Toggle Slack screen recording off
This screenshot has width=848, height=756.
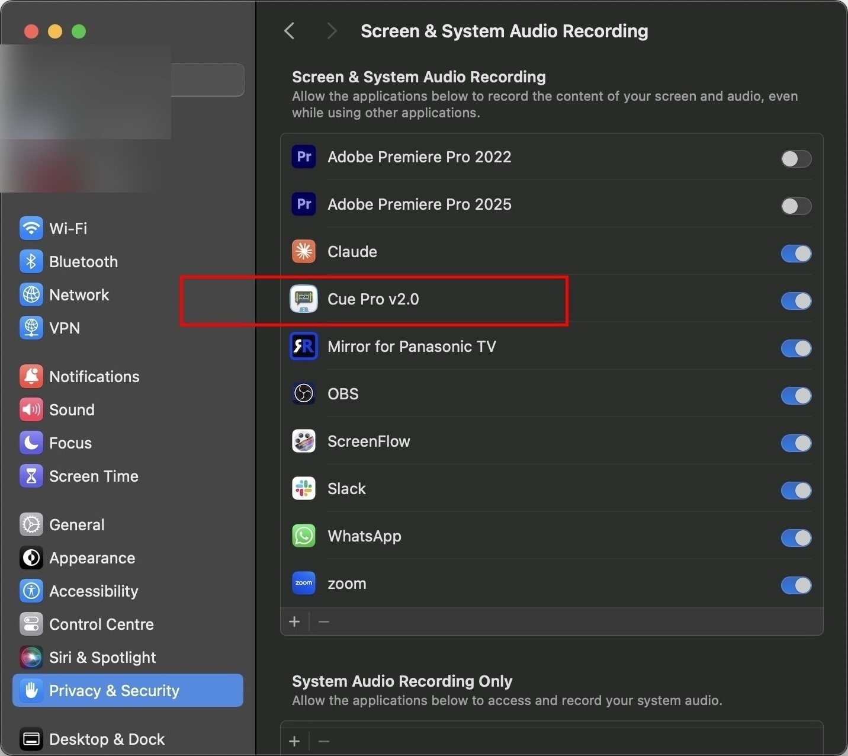point(796,491)
